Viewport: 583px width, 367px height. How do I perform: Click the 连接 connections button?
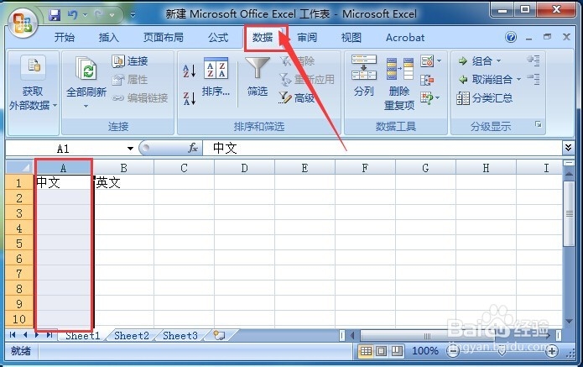130,61
